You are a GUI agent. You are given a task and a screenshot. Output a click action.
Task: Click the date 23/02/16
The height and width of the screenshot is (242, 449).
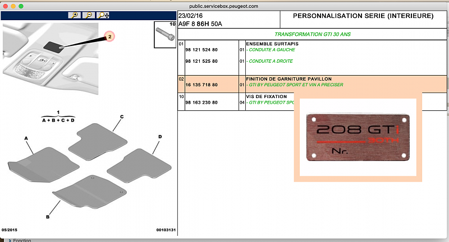190,16
